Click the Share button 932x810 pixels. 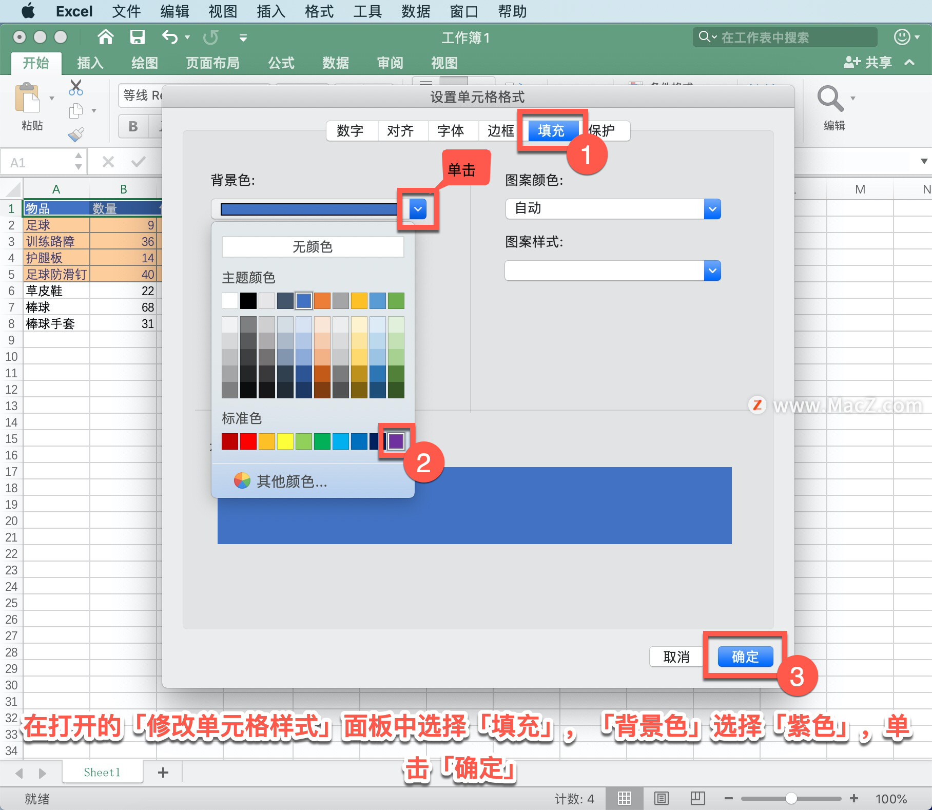pos(868,63)
